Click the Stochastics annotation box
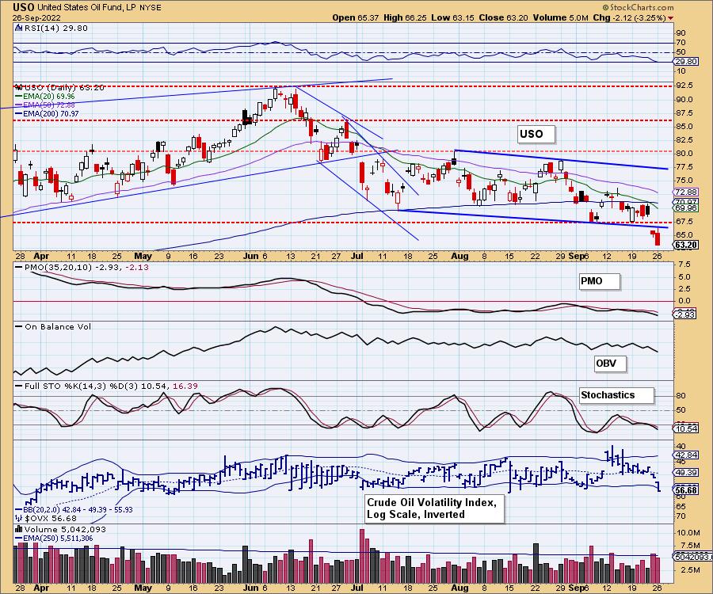Viewport: 713px width, 594px height. (x=616, y=395)
